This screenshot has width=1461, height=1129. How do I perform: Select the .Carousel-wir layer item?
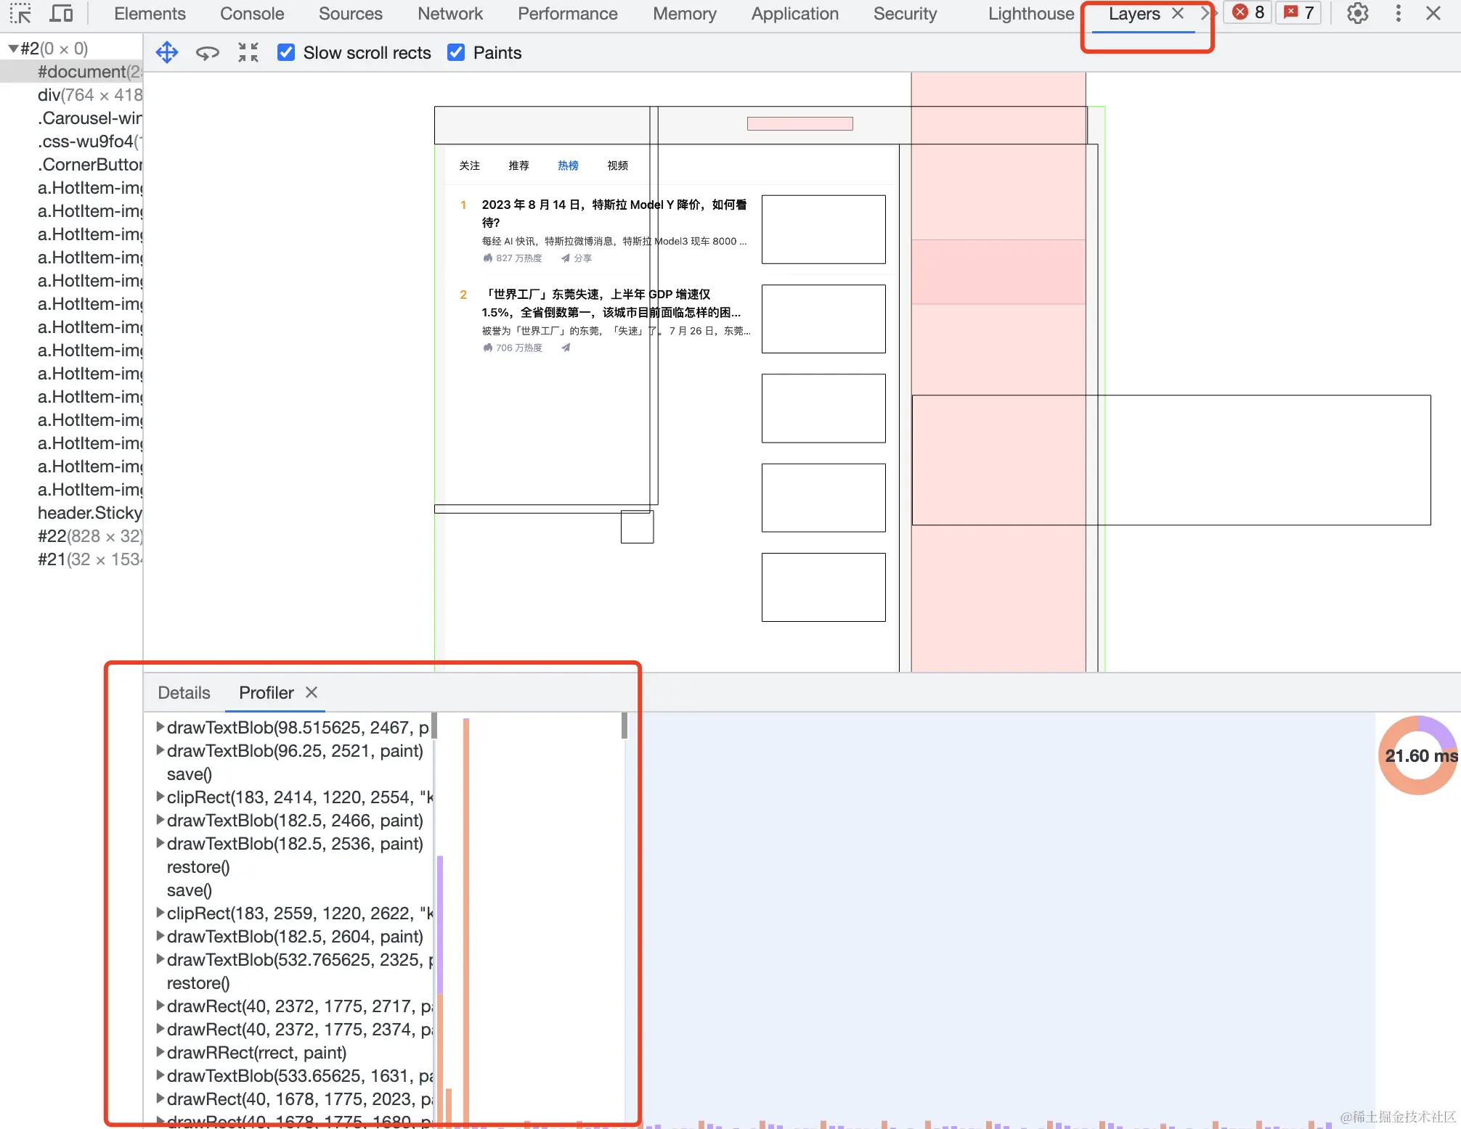(x=89, y=118)
